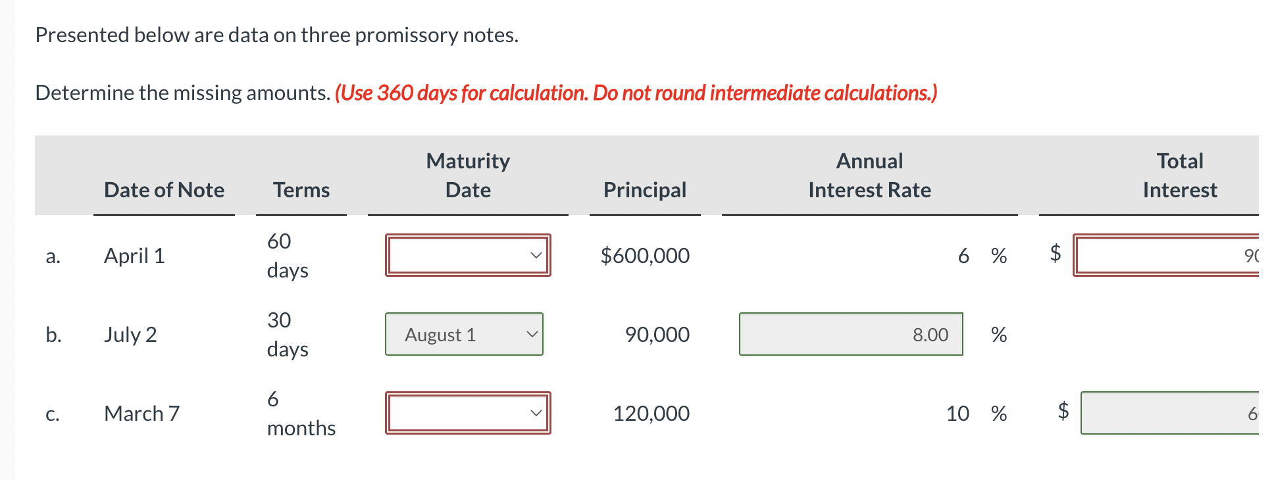Select the July 2 date label
The image size is (1274, 480).
pyautogui.click(x=131, y=335)
